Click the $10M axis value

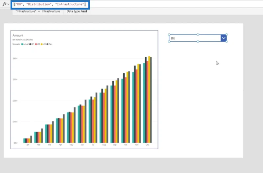coord(15,122)
